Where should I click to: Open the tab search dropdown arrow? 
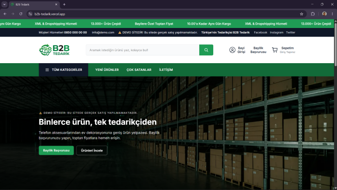pyautogui.click(x=4, y=4)
